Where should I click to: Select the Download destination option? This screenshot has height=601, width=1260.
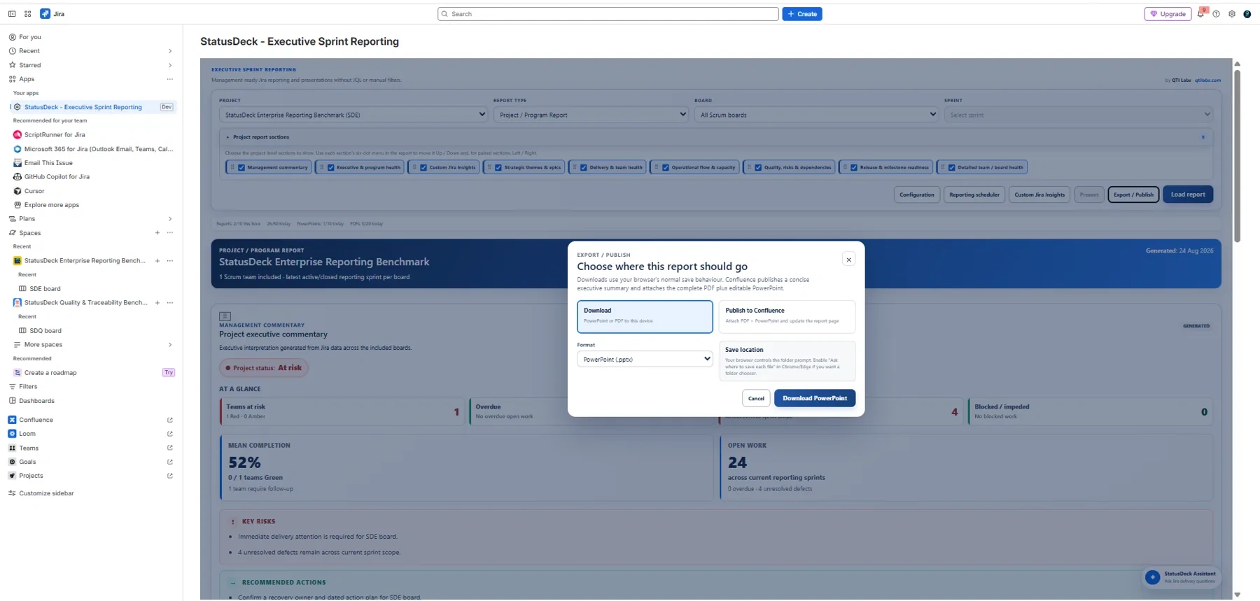(645, 316)
